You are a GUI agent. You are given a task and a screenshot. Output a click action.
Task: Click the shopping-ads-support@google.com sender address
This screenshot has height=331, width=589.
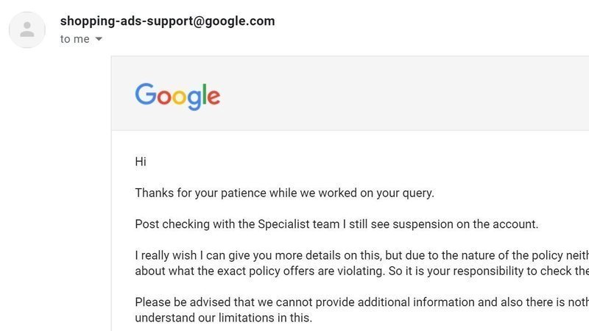pyautogui.click(x=167, y=21)
